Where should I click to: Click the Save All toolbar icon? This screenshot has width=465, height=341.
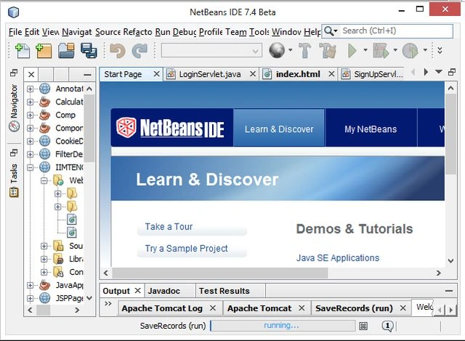[x=89, y=51]
